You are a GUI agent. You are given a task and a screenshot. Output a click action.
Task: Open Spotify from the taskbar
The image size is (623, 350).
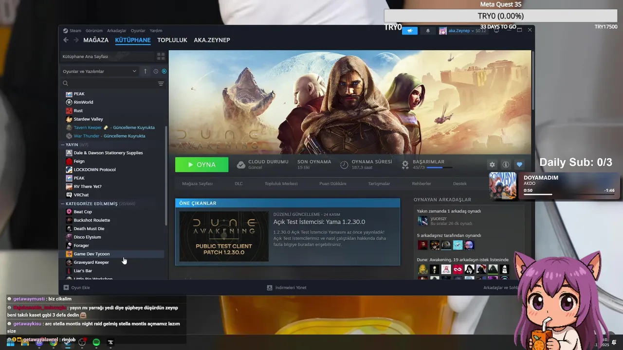point(96,342)
